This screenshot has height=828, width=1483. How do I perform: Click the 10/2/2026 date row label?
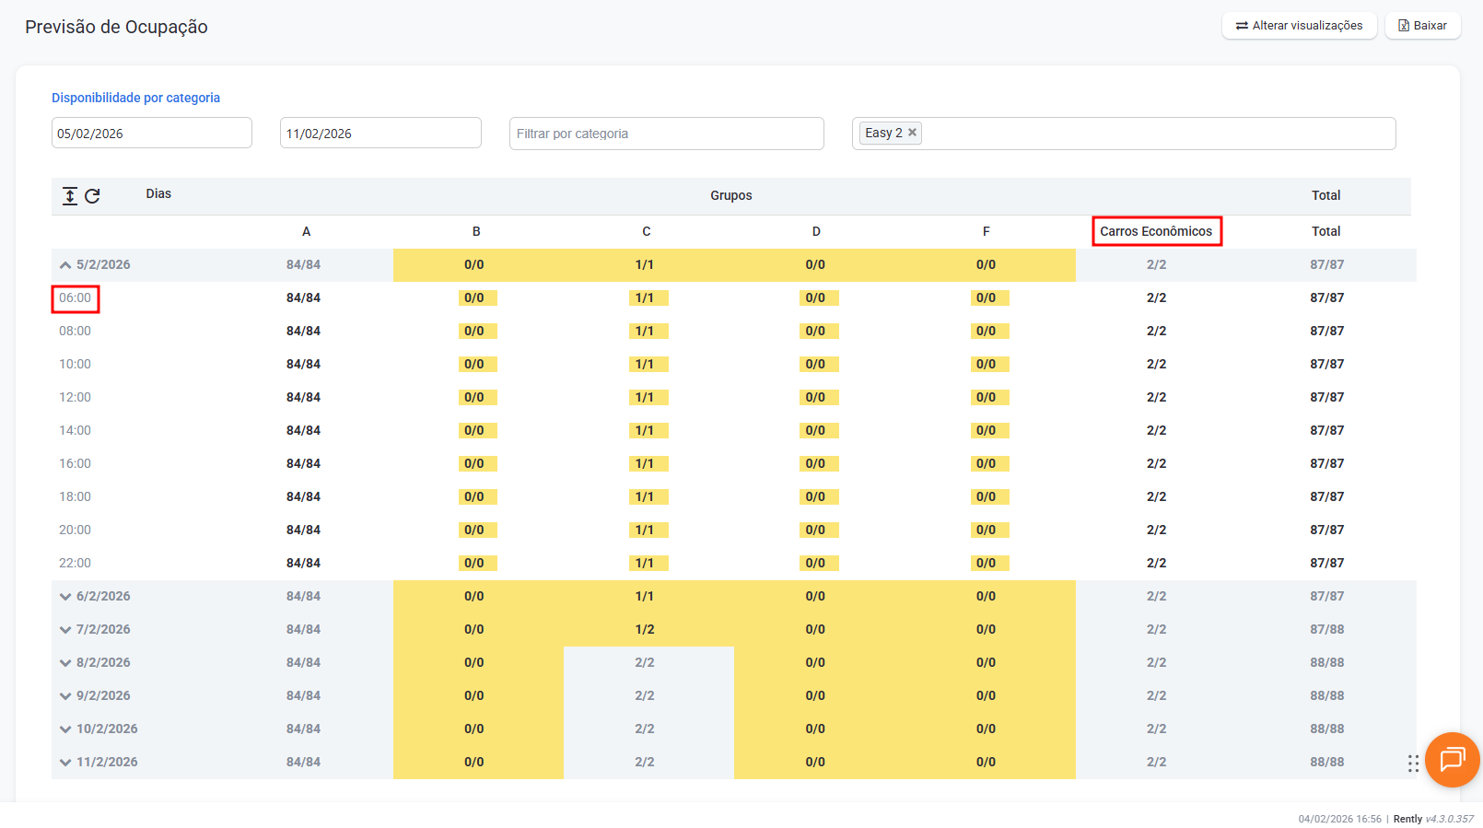[107, 729]
